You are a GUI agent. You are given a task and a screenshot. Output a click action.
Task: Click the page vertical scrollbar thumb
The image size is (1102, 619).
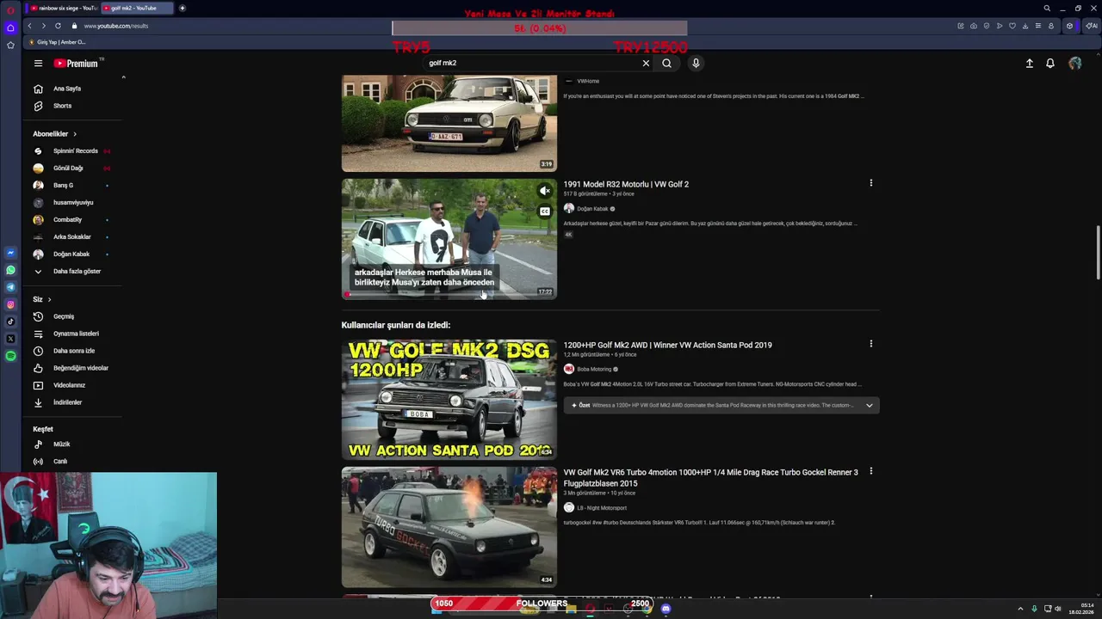pos(1098,252)
